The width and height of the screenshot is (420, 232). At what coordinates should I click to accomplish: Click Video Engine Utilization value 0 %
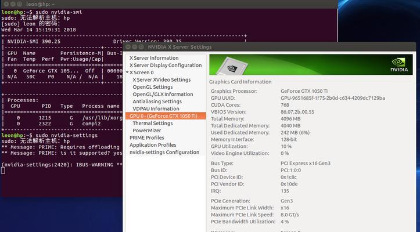285,153
